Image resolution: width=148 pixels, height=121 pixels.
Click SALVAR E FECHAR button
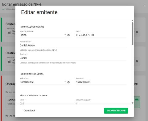click(x=116, y=111)
